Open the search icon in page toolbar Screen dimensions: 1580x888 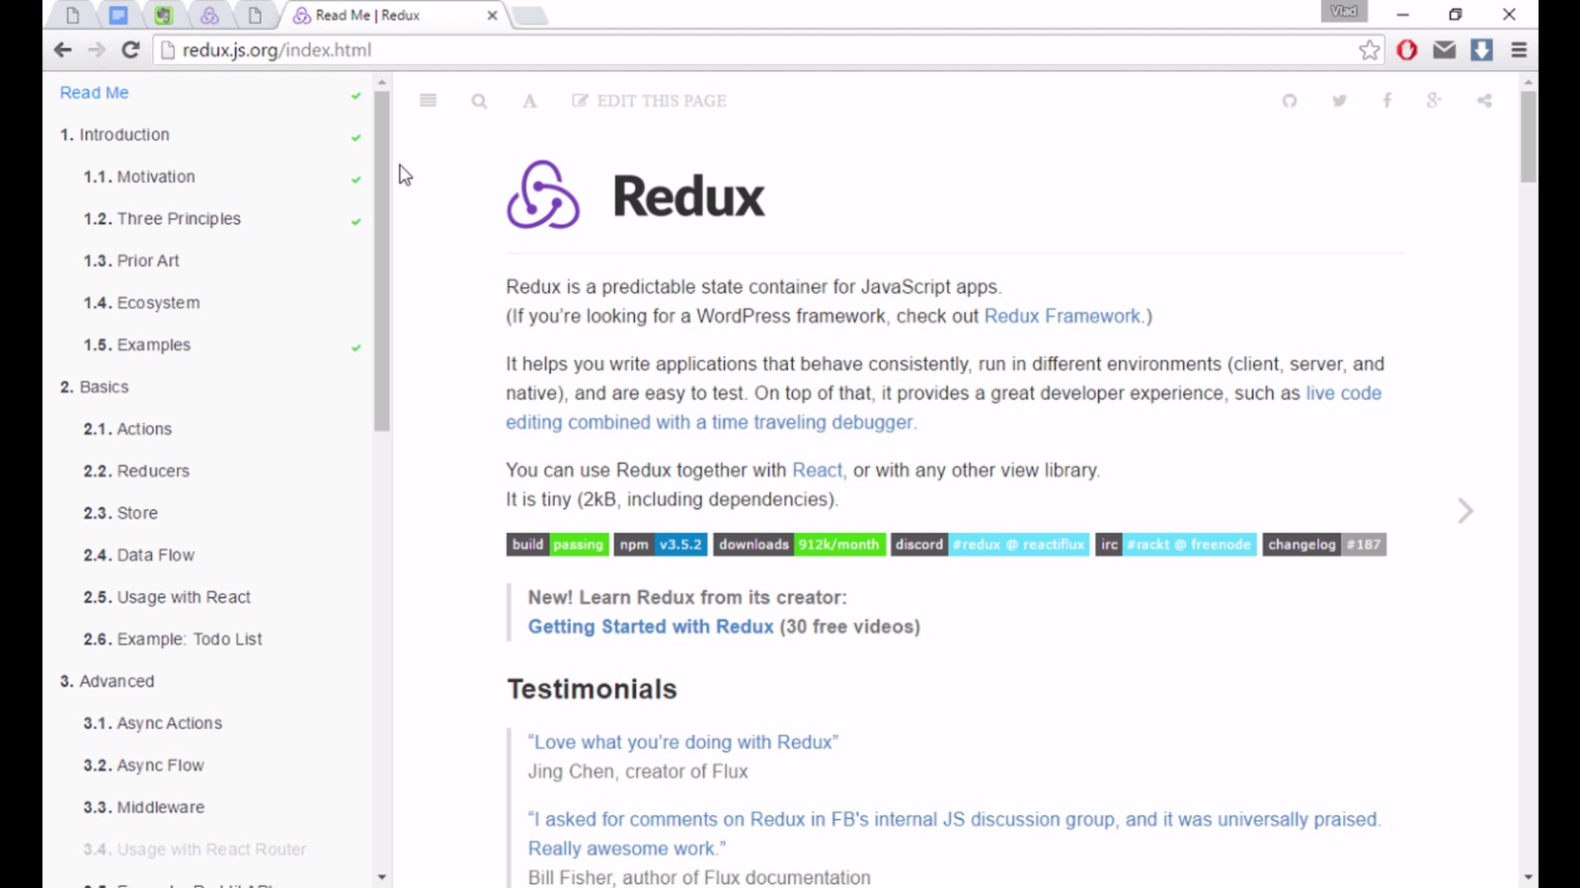[x=479, y=101]
